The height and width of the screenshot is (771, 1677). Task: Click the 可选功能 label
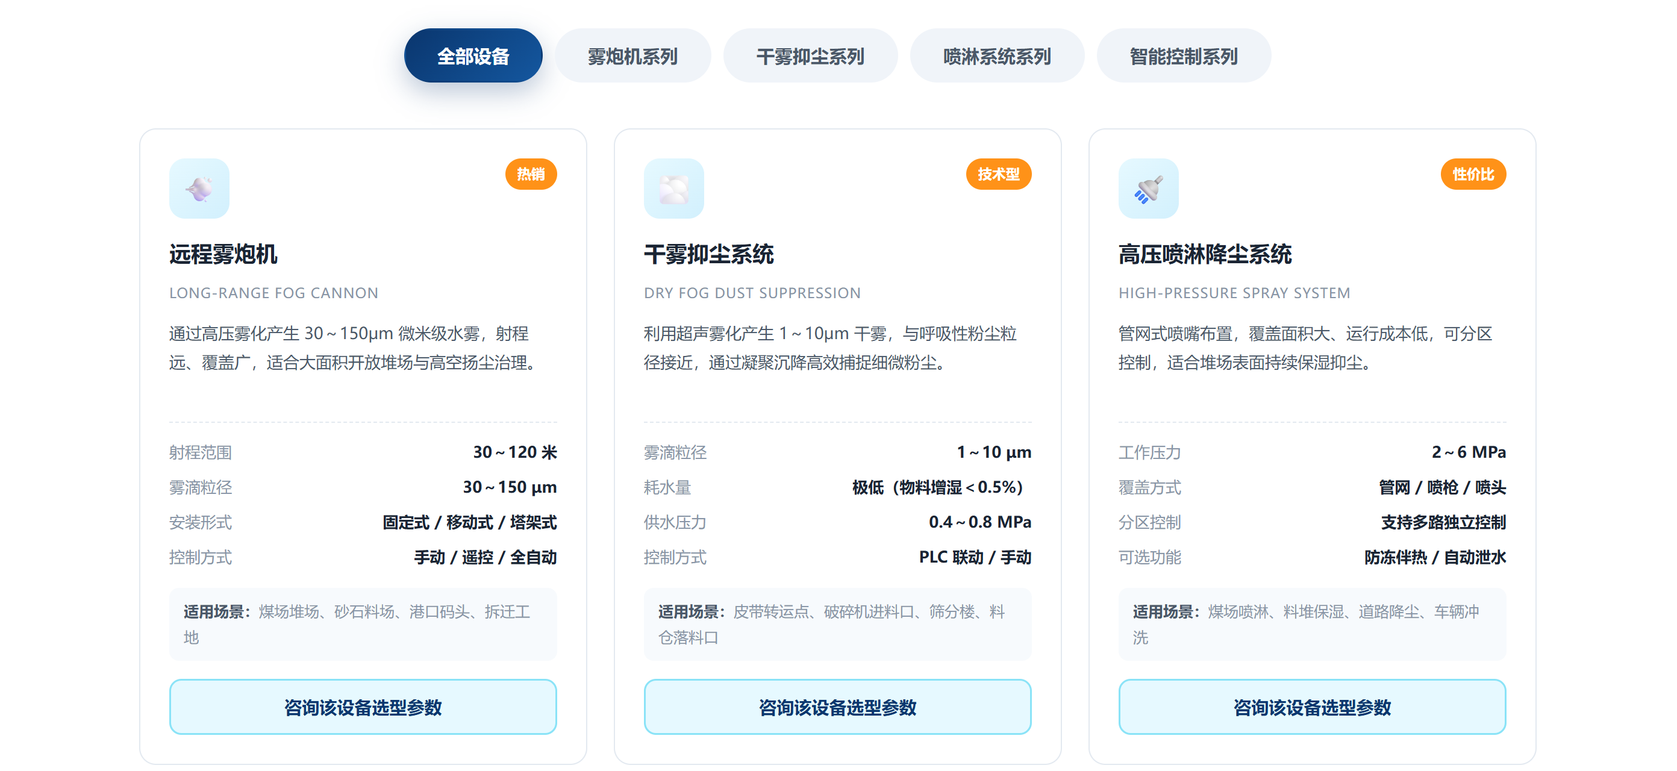pos(1150,558)
